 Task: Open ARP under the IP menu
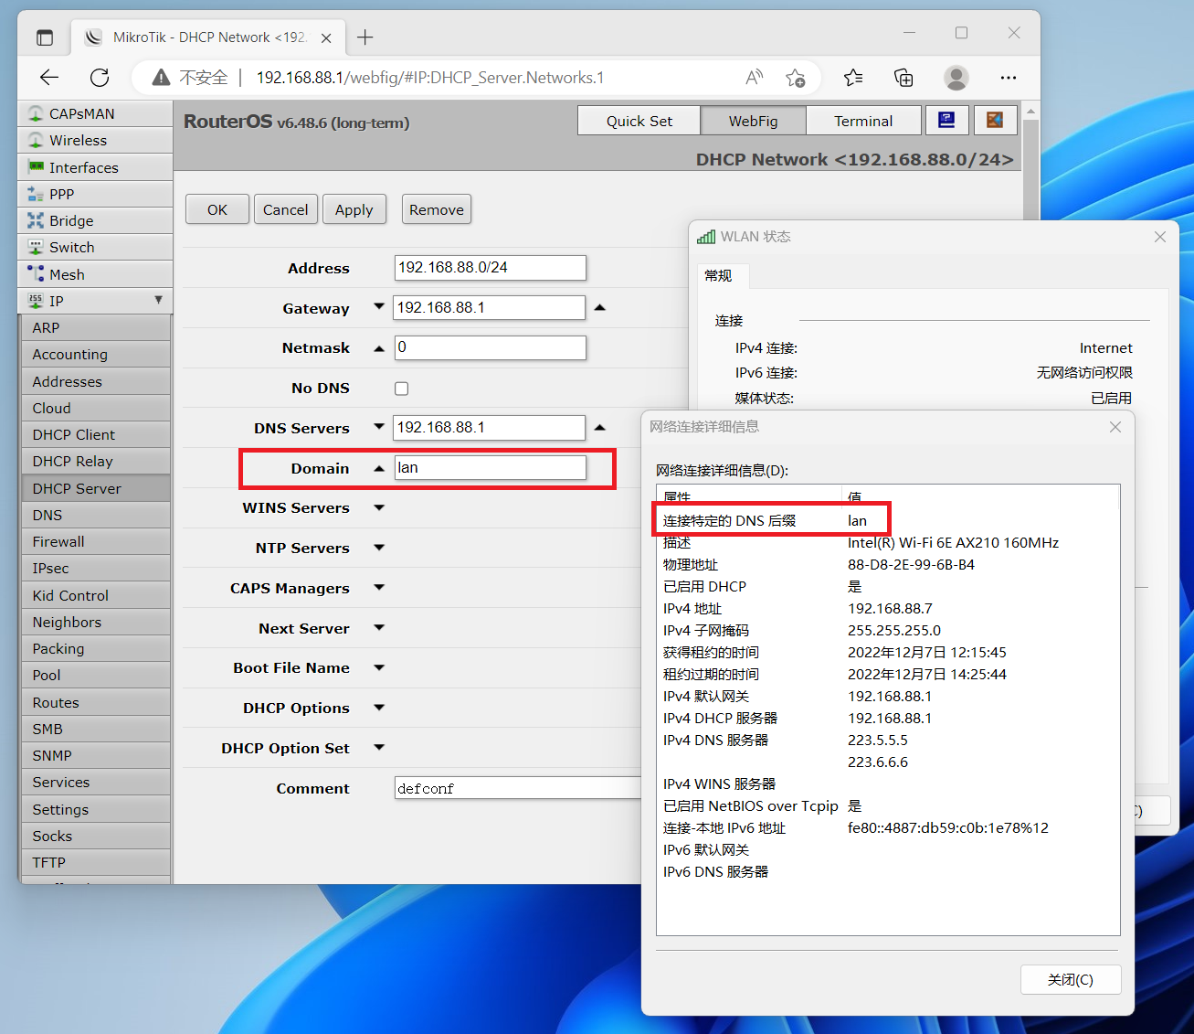coord(96,327)
